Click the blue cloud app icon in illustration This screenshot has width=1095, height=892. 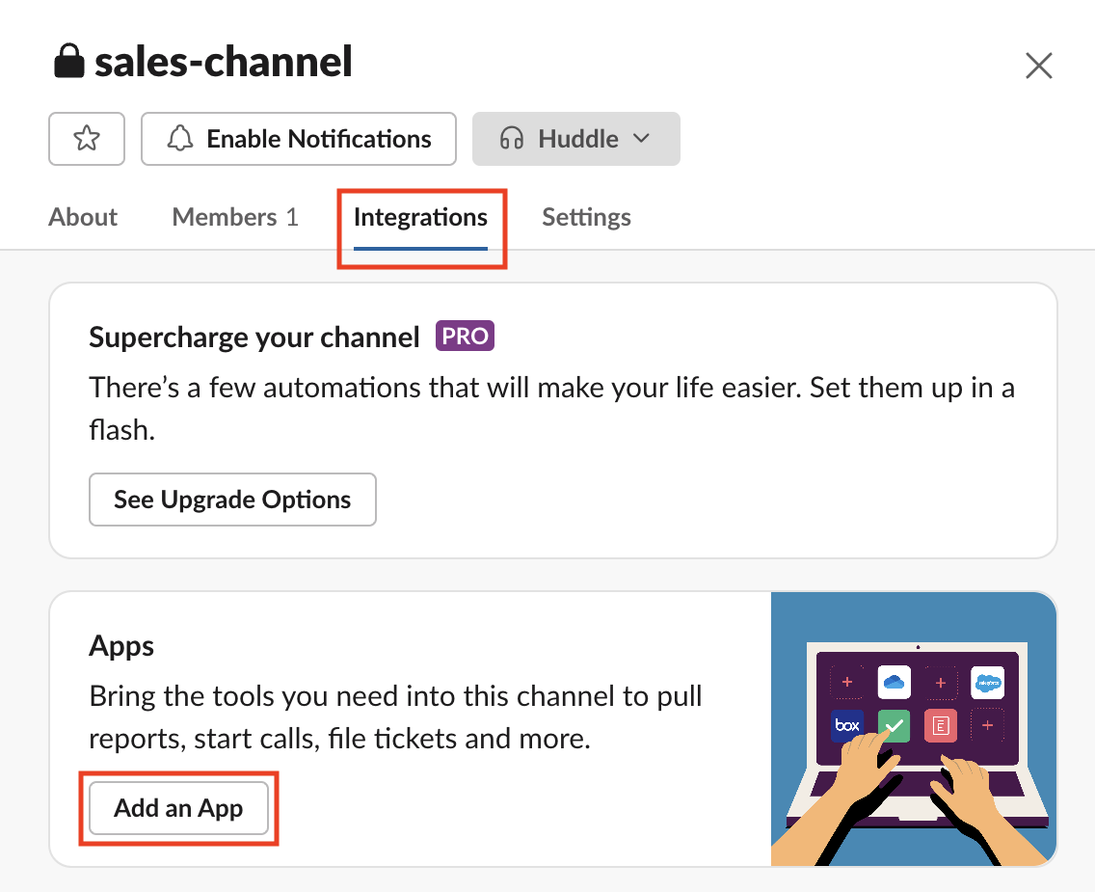pyautogui.click(x=894, y=683)
